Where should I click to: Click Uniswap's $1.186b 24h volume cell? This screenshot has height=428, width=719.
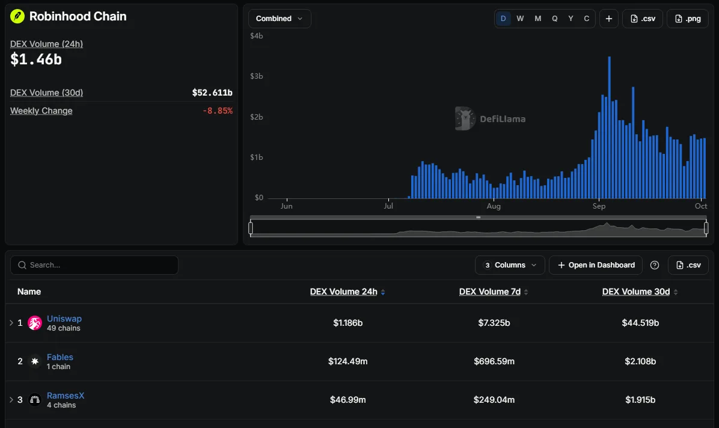348,323
